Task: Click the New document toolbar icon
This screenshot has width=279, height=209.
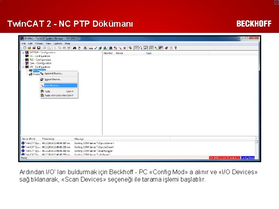Action: (x=25, y=48)
